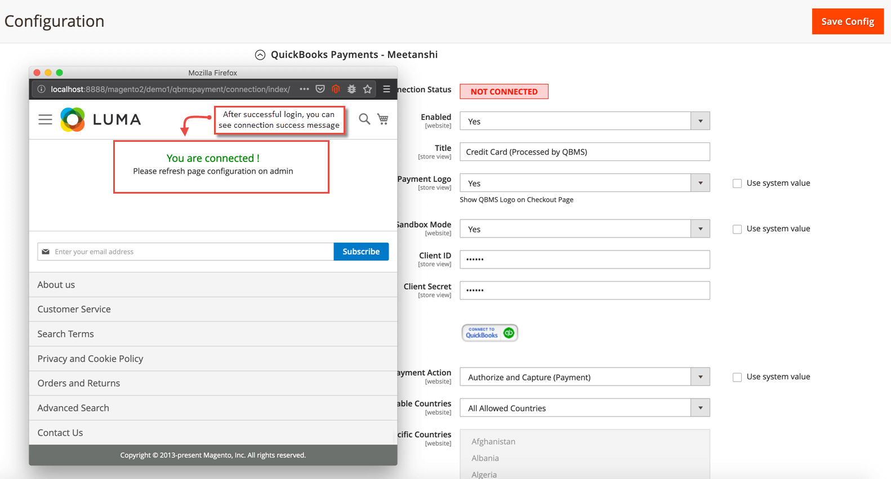
Task: Open the shopping cart icon
Action: pyautogui.click(x=383, y=119)
